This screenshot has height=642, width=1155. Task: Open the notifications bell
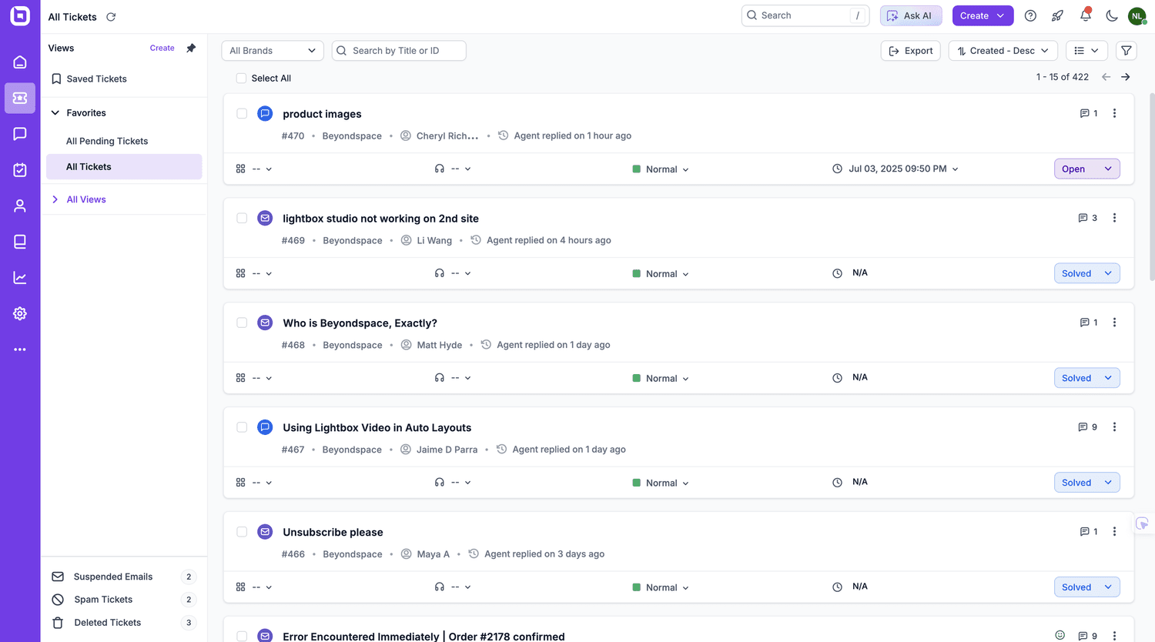click(1085, 15)
